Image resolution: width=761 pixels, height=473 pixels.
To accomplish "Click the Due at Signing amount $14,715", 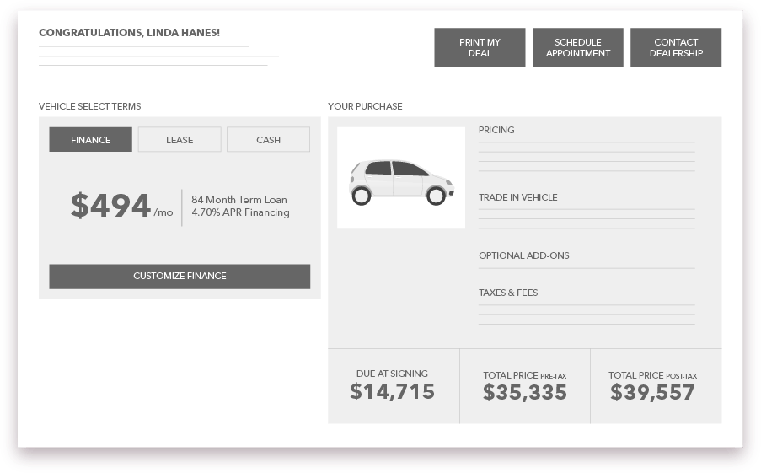I will pyautogui.click(x=393, y=391).
